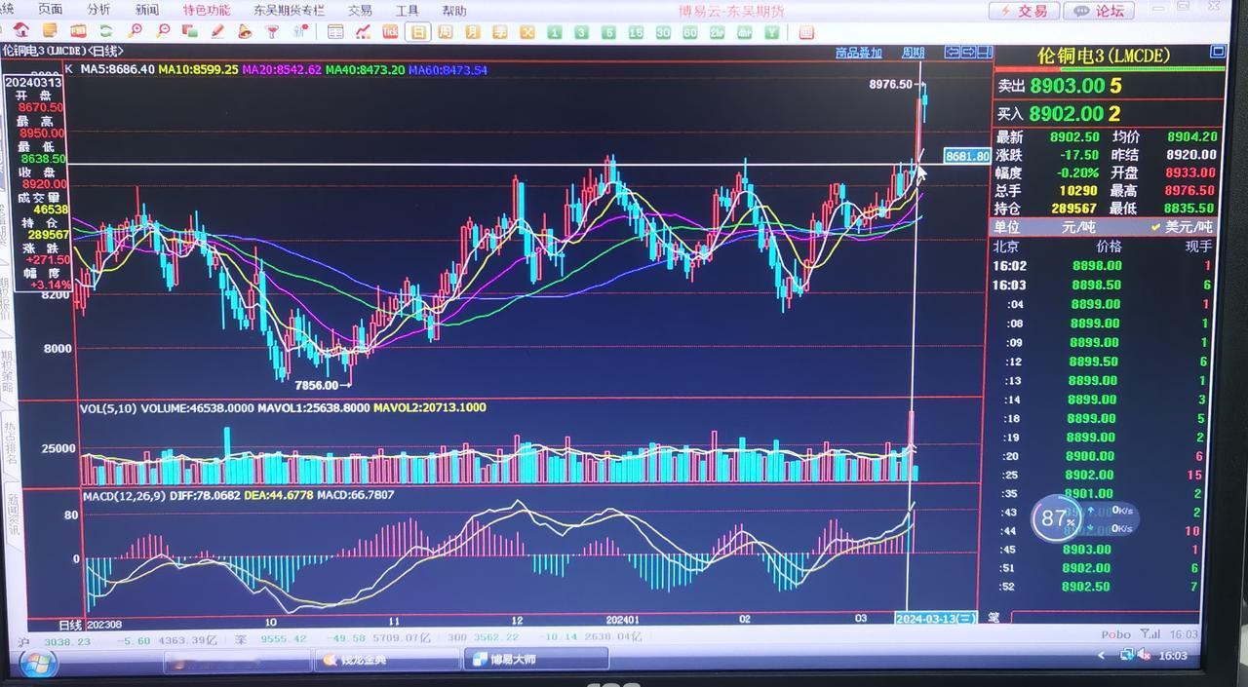This screenshot has width=1248, height=687.
Task: Click the right arrow chart navigation icon
Action: [x=968, y=53]
